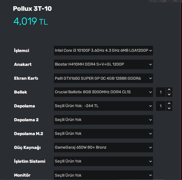Open the Depolama storage dropdown
182x180 pixels.
103,106
